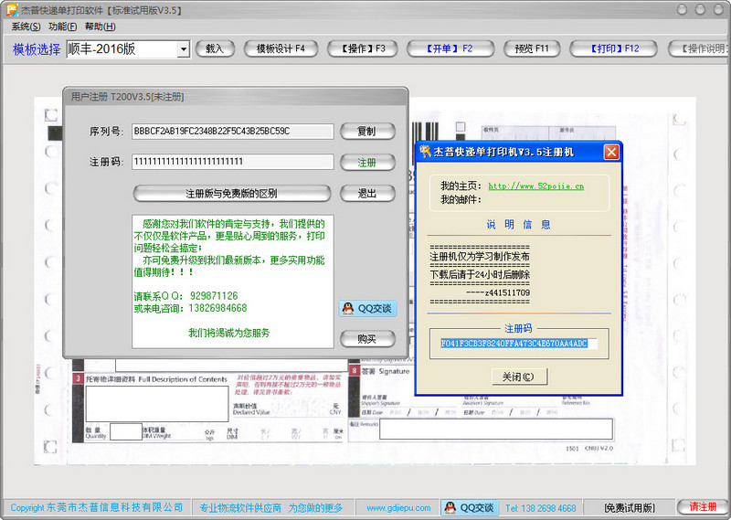Screen dimensions: 731x520
Task: Click the 【操作】F3 button
Action: coord(362,48)
